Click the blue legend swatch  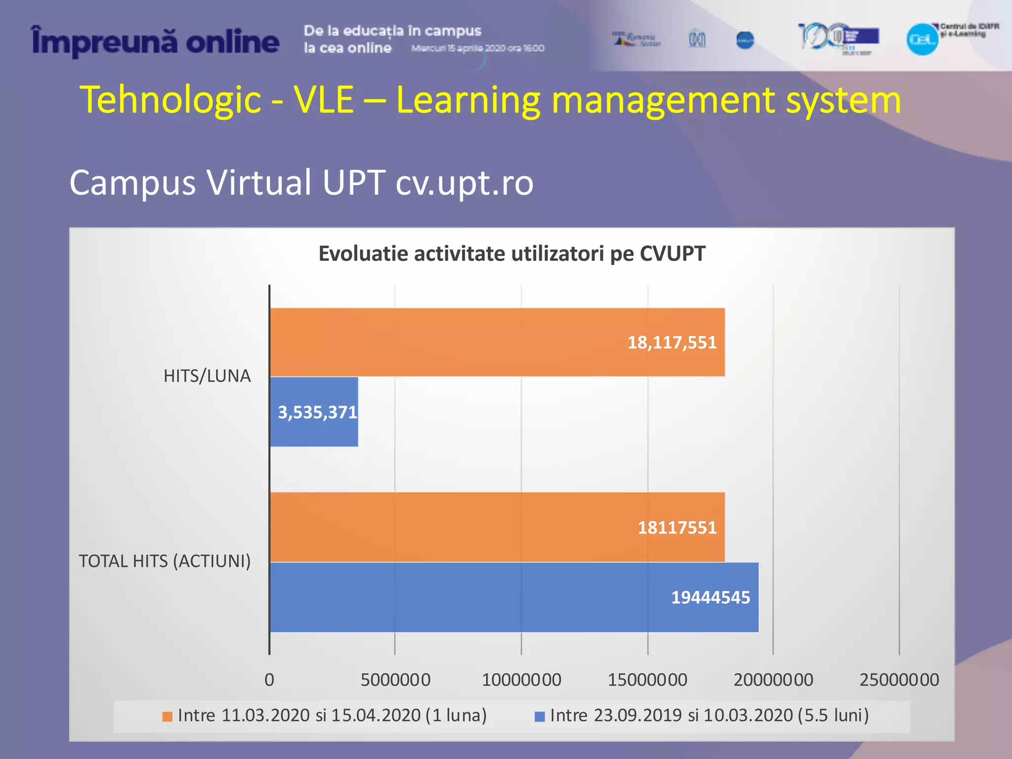coord(540,716)
